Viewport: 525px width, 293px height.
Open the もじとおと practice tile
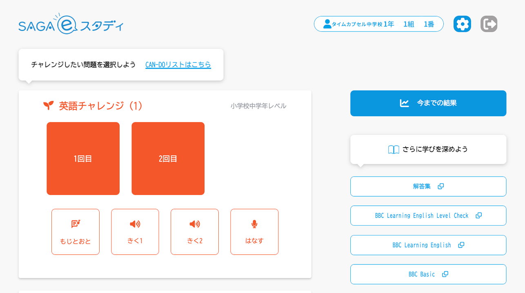click(x=76, y=232)
